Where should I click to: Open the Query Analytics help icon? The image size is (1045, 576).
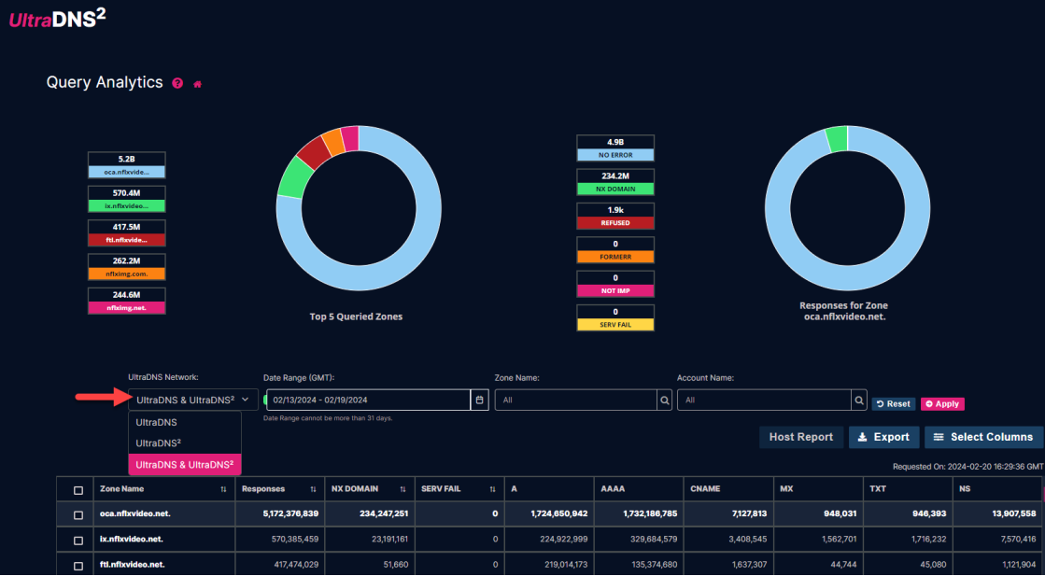(177, 83)
